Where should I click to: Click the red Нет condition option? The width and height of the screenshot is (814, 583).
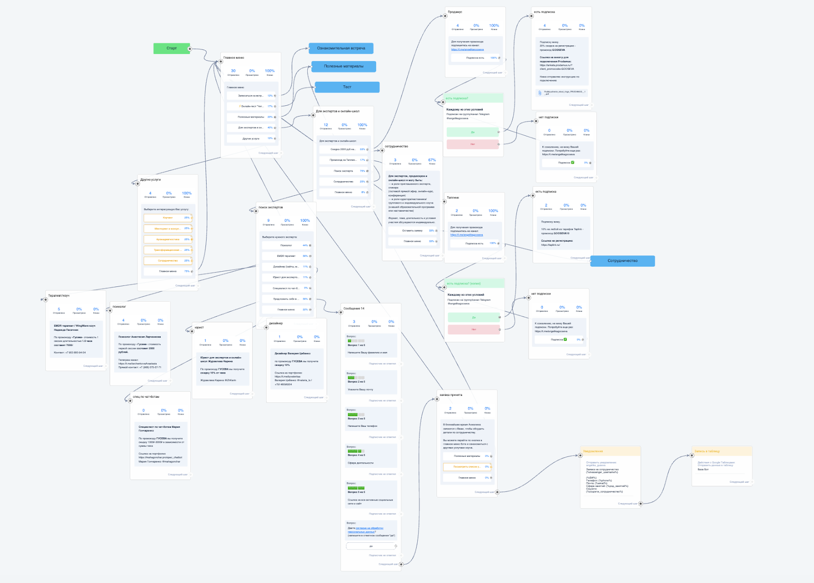coord(473,144)
